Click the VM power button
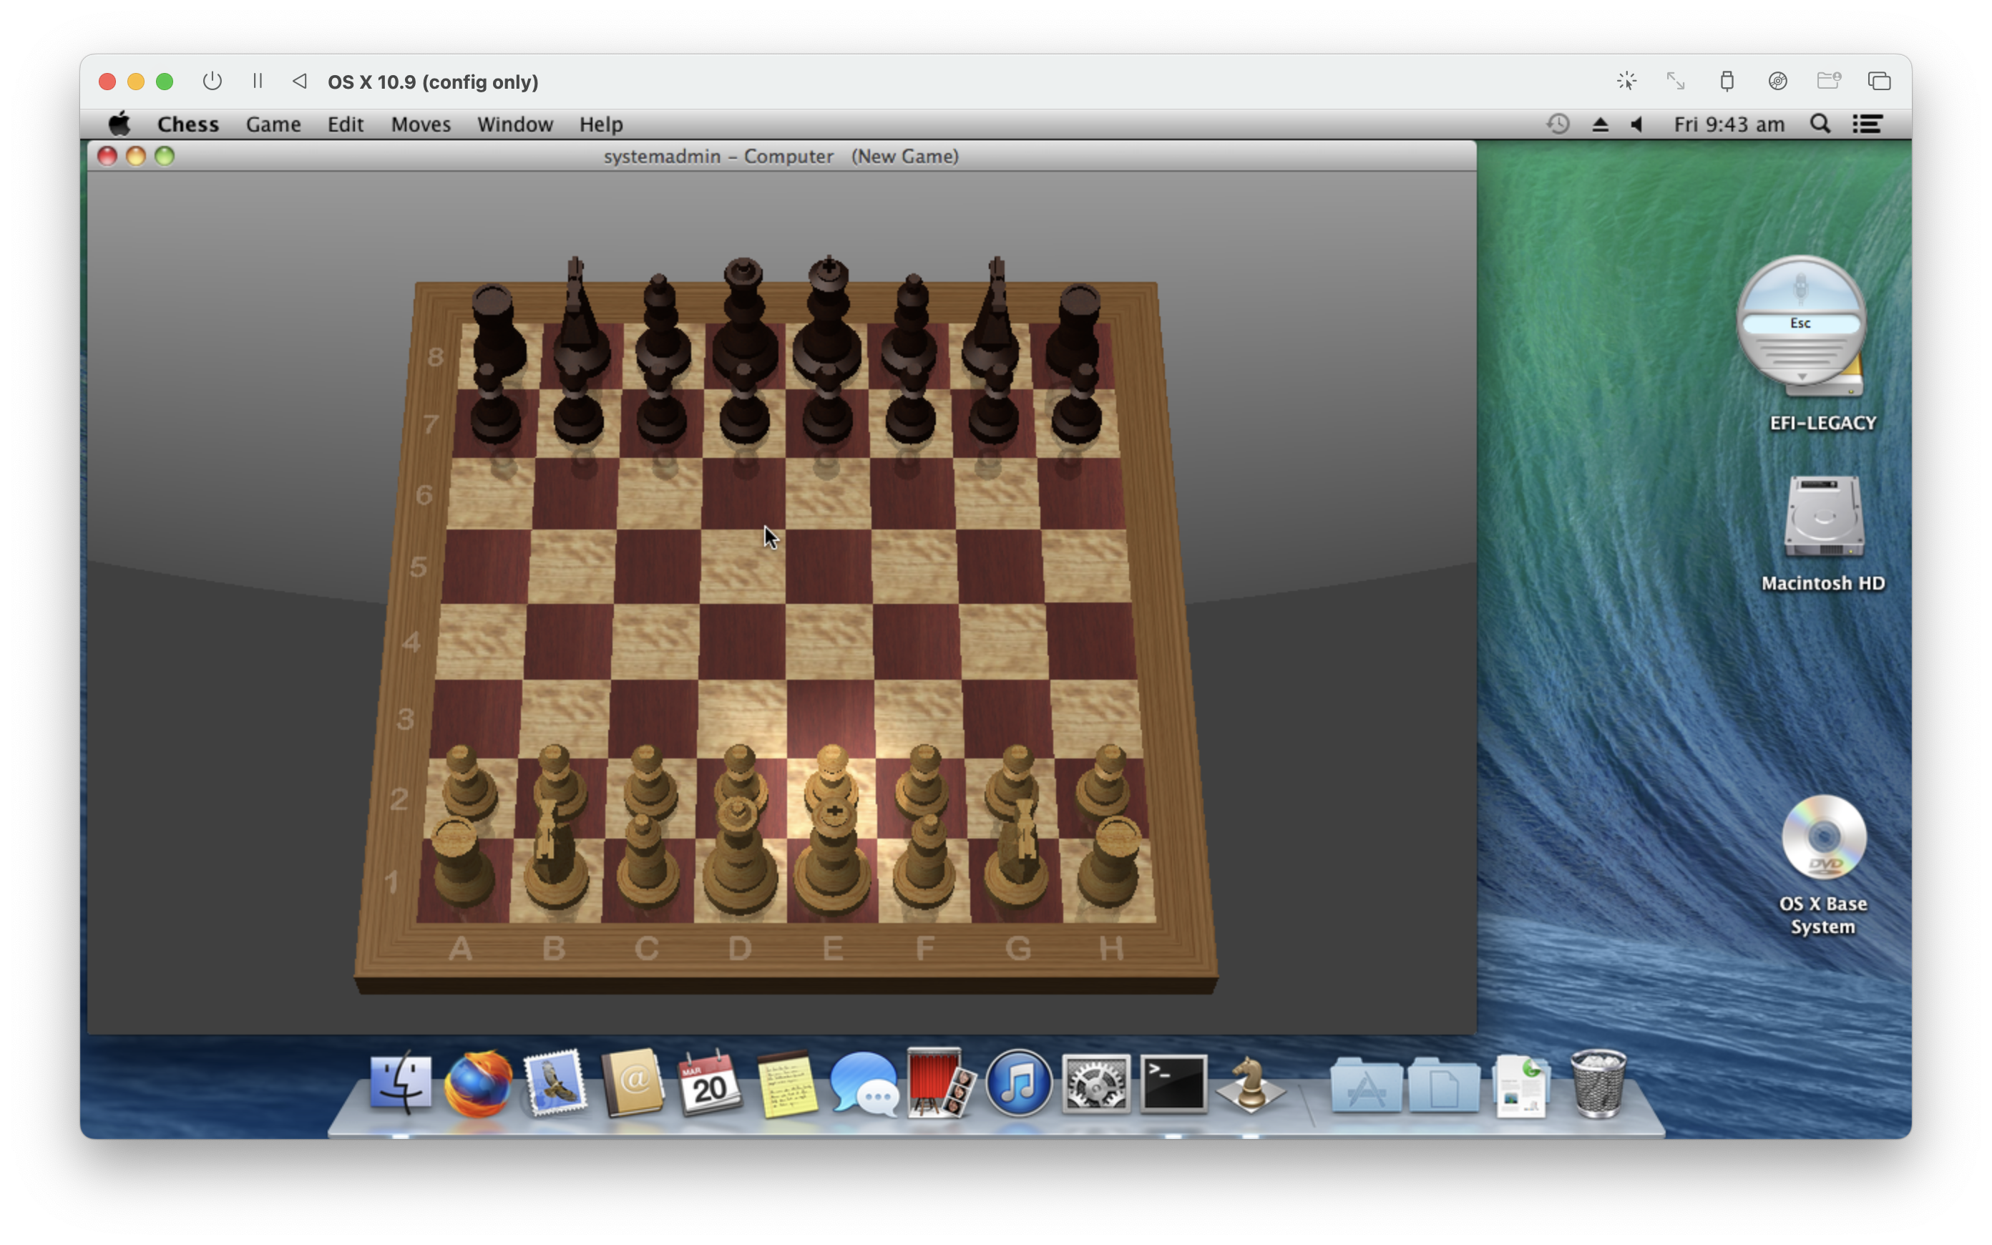This screenshot has height=1245, width=1992. pos(213,82)
